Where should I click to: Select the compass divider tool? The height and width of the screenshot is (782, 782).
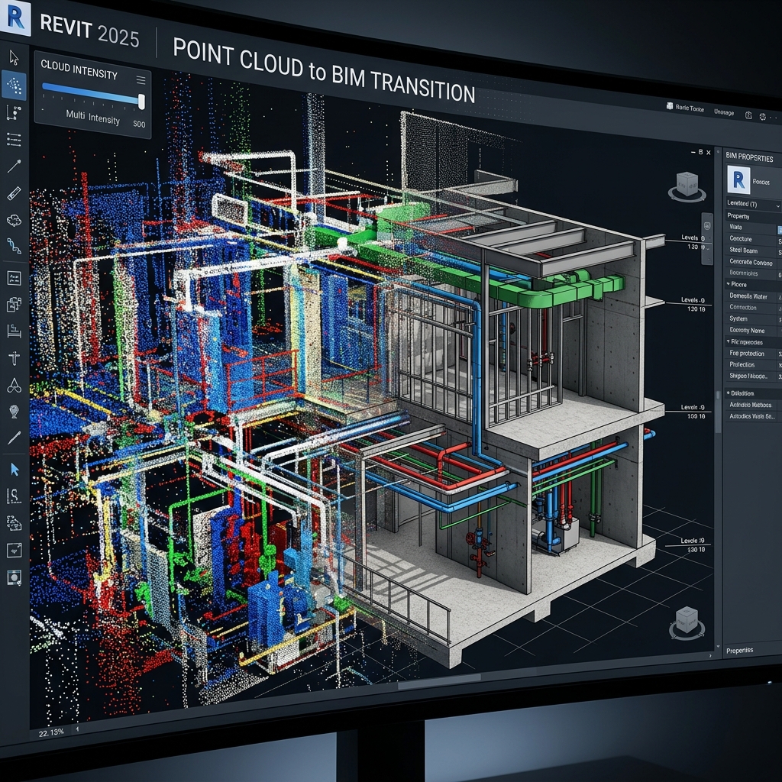(14, 385)
